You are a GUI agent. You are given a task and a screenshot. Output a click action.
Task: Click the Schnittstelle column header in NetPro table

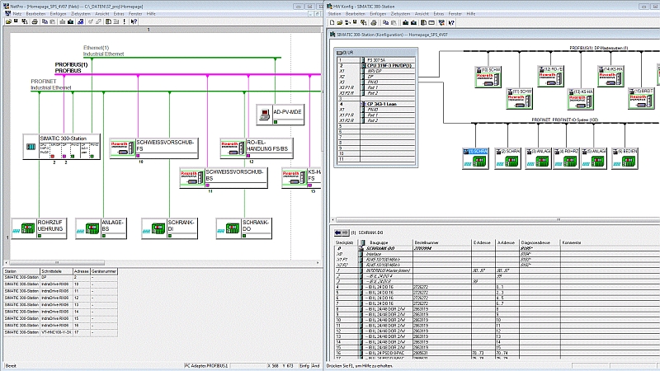point(51,270)
